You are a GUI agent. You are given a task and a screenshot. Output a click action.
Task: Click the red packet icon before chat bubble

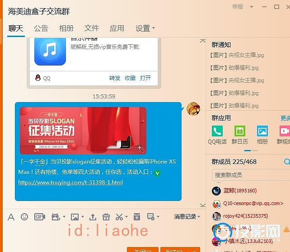[137, 217]
